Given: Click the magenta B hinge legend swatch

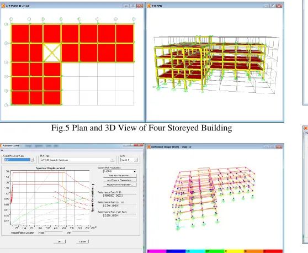Looking at the screenshot, I should point(156,251).
